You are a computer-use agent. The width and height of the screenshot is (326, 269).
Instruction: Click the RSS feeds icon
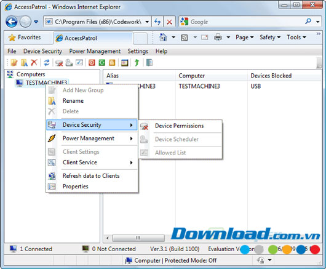coord(184,38)
